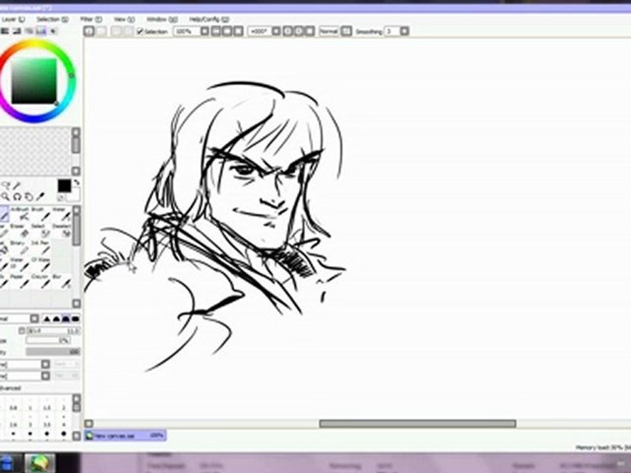Image resolution: width=631 pixels, height=473 pixels.
Task: Click the black foreground color swatch
Action: click(64, 186)
